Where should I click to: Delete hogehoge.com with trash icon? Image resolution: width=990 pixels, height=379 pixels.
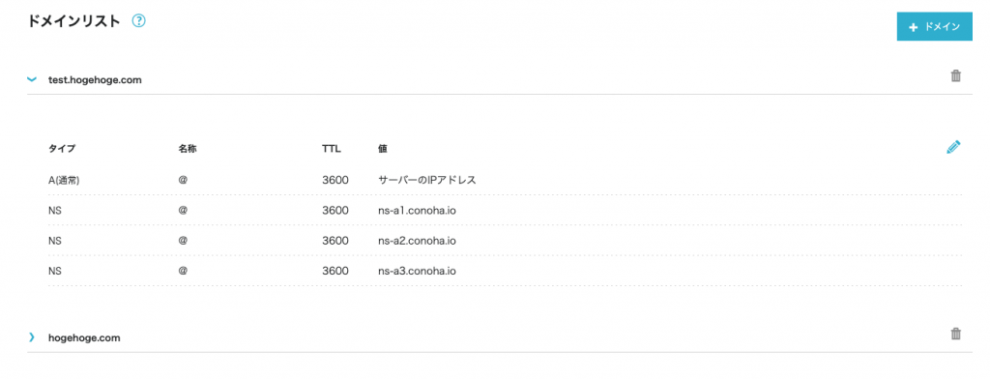point(956,335)
